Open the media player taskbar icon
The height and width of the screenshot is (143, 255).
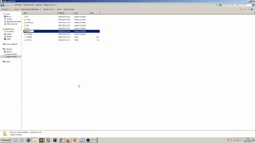22,140
